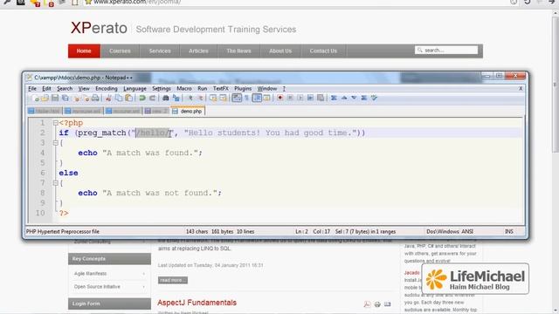Open The News nav item on XPerato
The image size is (559, 314).
pyautogui.click(x=238, y=51)
